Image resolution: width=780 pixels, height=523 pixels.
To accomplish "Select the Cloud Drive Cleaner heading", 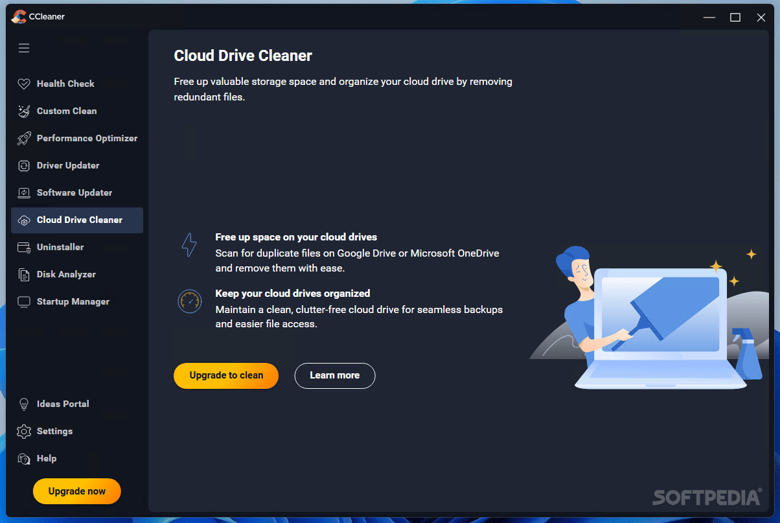I will tap(242, 56).
